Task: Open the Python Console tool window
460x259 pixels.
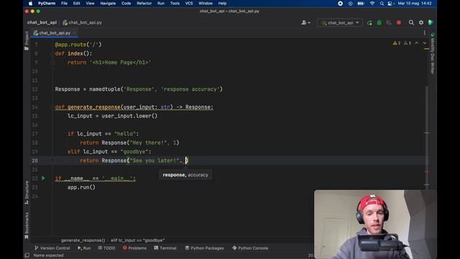Action: [x=250, y=248]
